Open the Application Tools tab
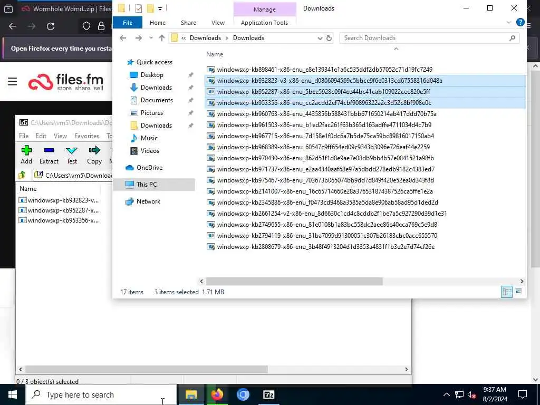Image resolution: width=540 pixels, height=405 pixels. pos(264,22)
